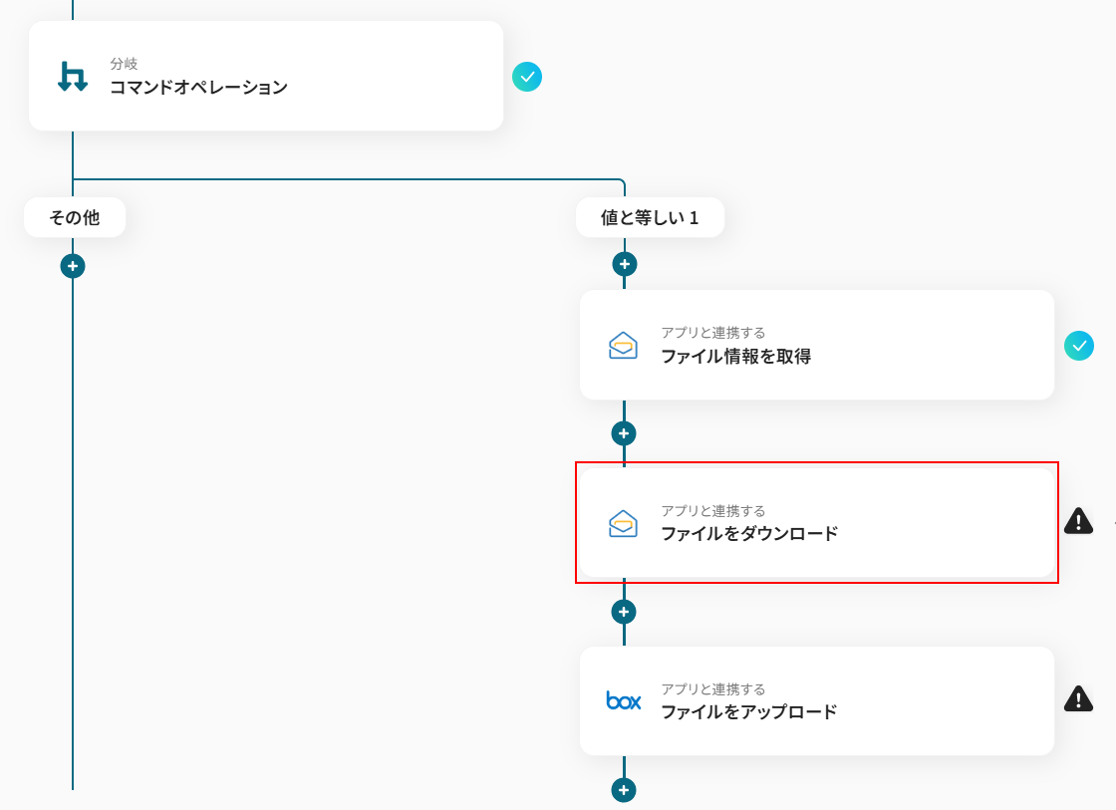Open the ファイル情報を取得 step card
Image resolution: width=1116 pixels, height=810 pixels.
[817, 346]
